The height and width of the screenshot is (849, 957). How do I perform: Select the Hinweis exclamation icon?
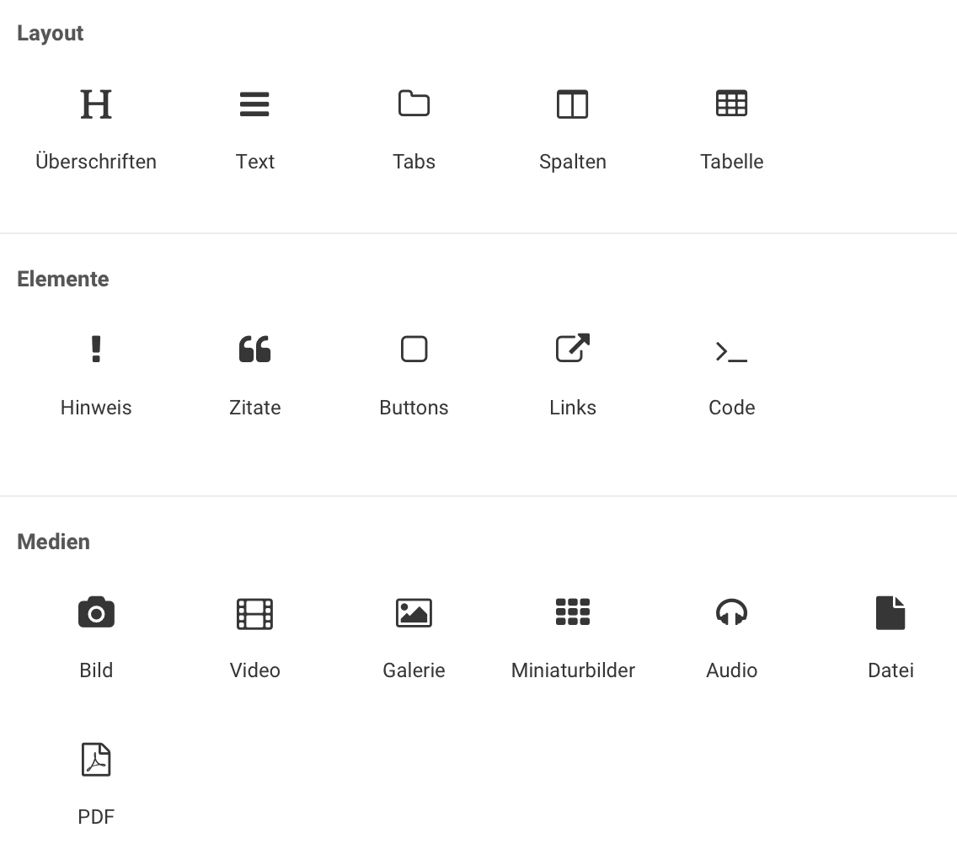pos(96,350)
